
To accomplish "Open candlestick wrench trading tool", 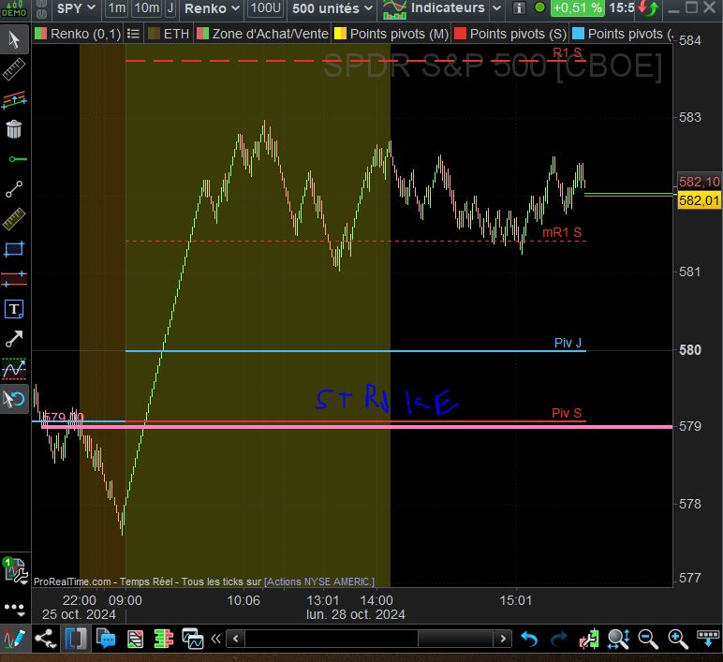I will 589,639.
